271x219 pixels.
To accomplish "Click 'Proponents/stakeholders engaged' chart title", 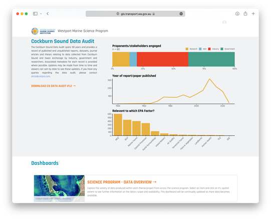I will tap(137, 45).
